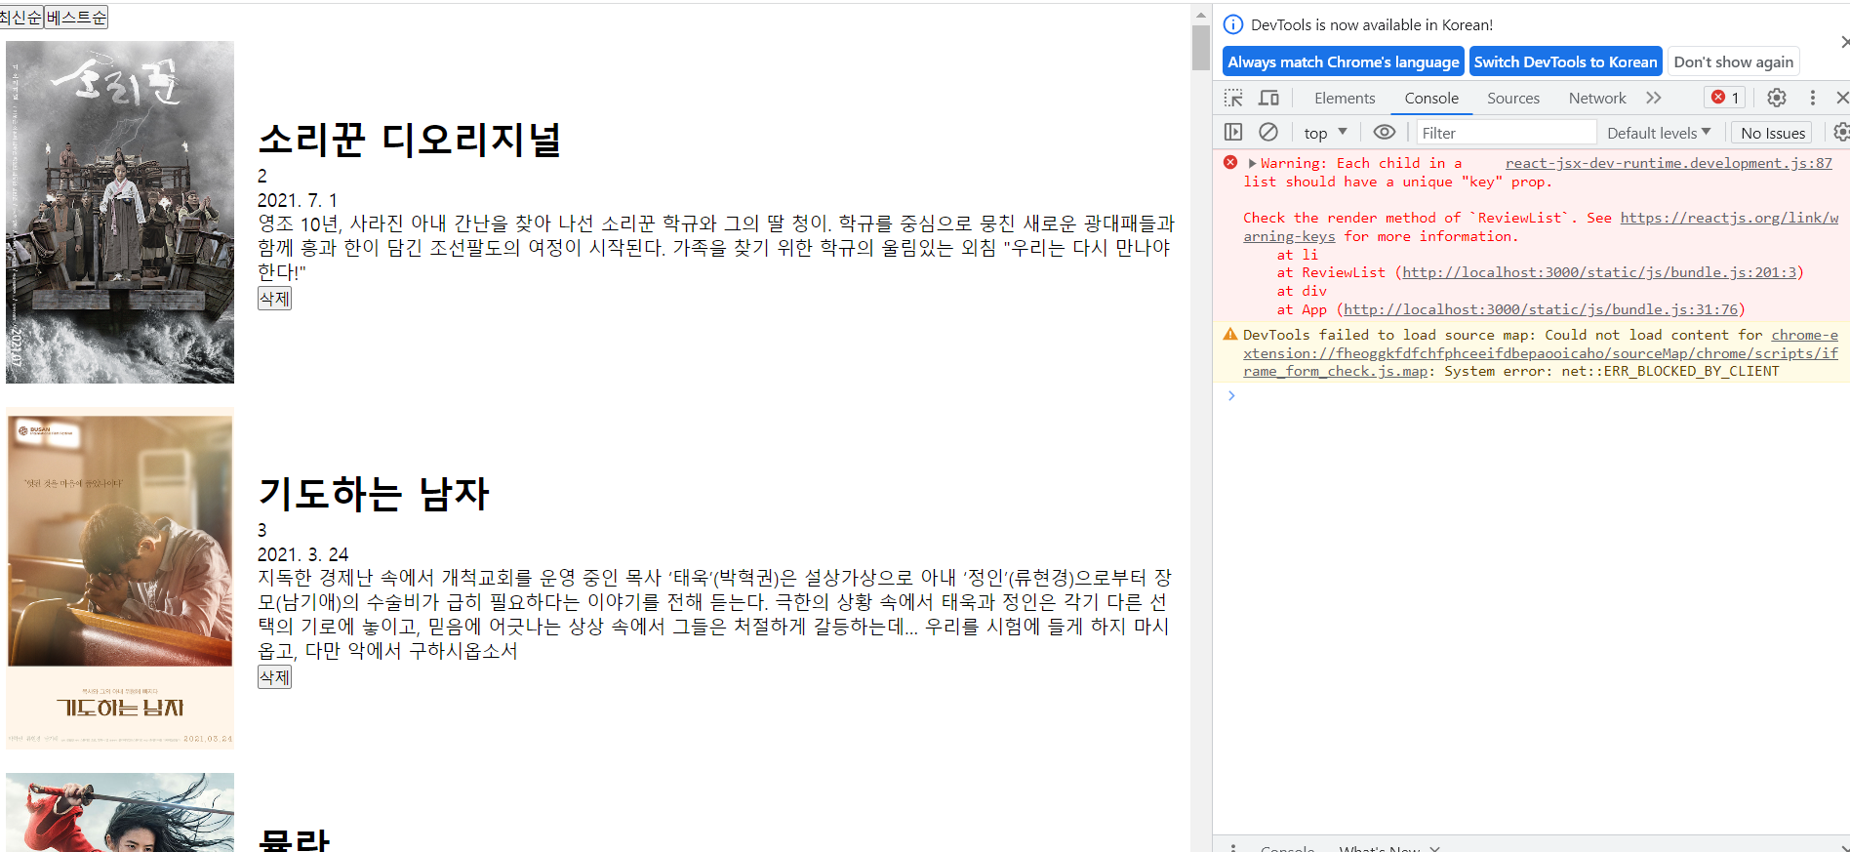This screenshot has width=1850, height=852.
Task: Close the DevTools panel
Action: [x=1842, y=98]
